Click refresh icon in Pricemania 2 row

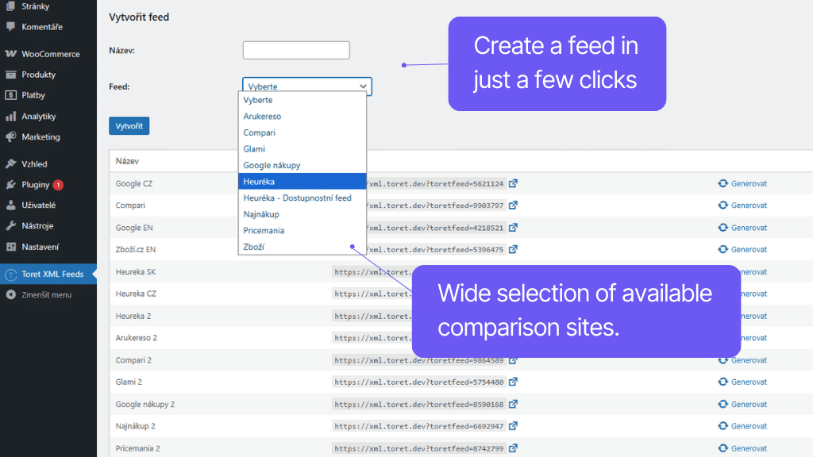point(722,448)
